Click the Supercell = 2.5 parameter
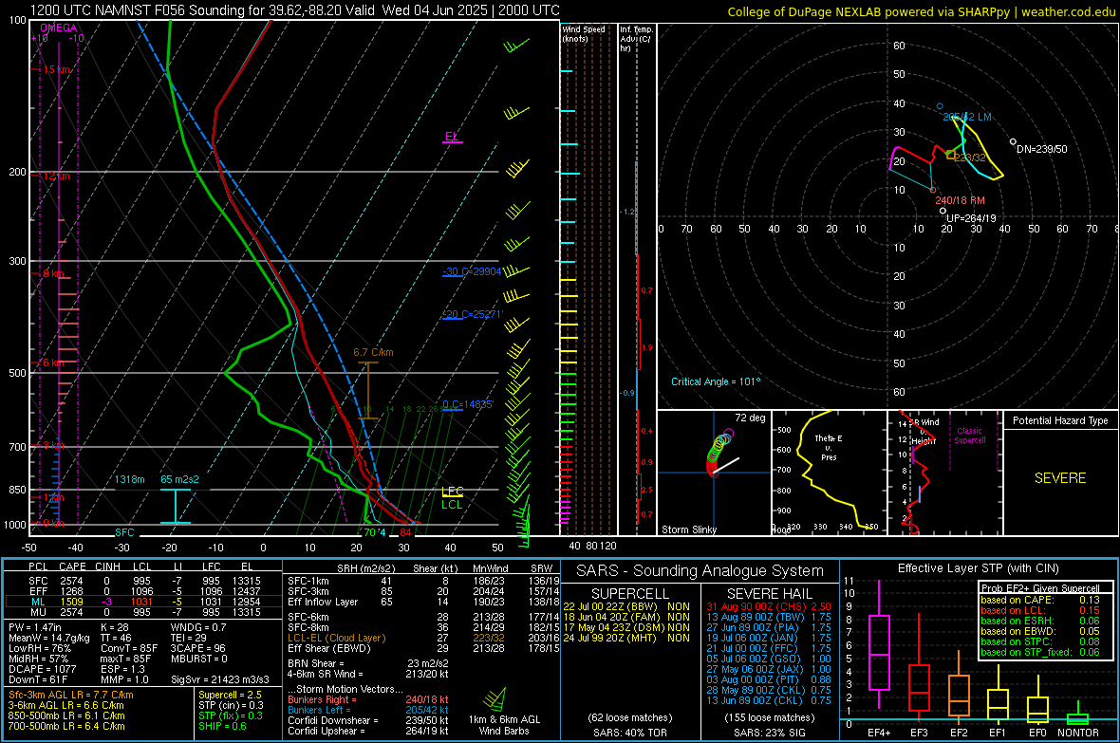 pyautogui.click(x=230, y=695)
